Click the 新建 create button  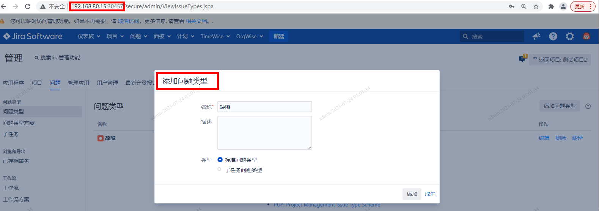tap(278, 36)
